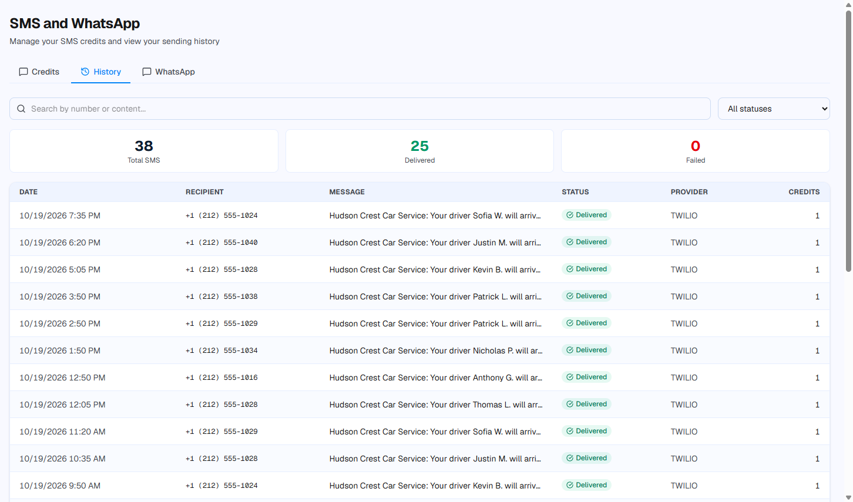
Task: Click delivered checkmark icon for 12:05 PM row
Action: pyautogui.click(x=570, y=404)
